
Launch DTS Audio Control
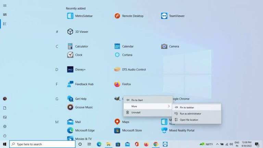[130, 70]
